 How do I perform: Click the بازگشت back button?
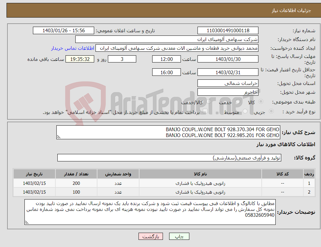[x=151, y=236]
